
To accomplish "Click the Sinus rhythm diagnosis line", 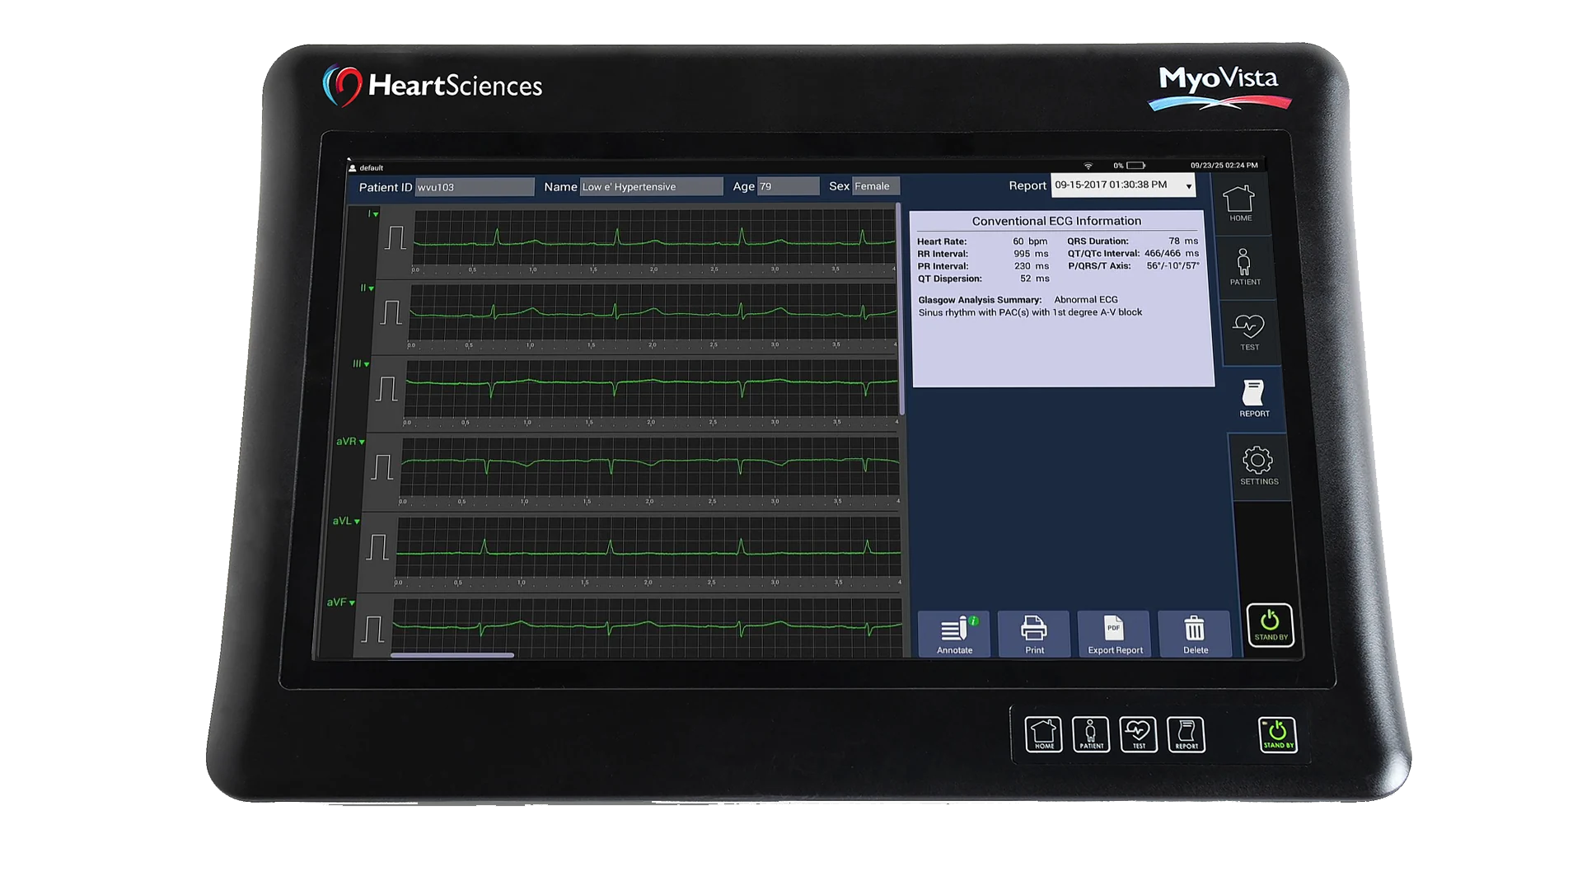I will [1030, 312].
